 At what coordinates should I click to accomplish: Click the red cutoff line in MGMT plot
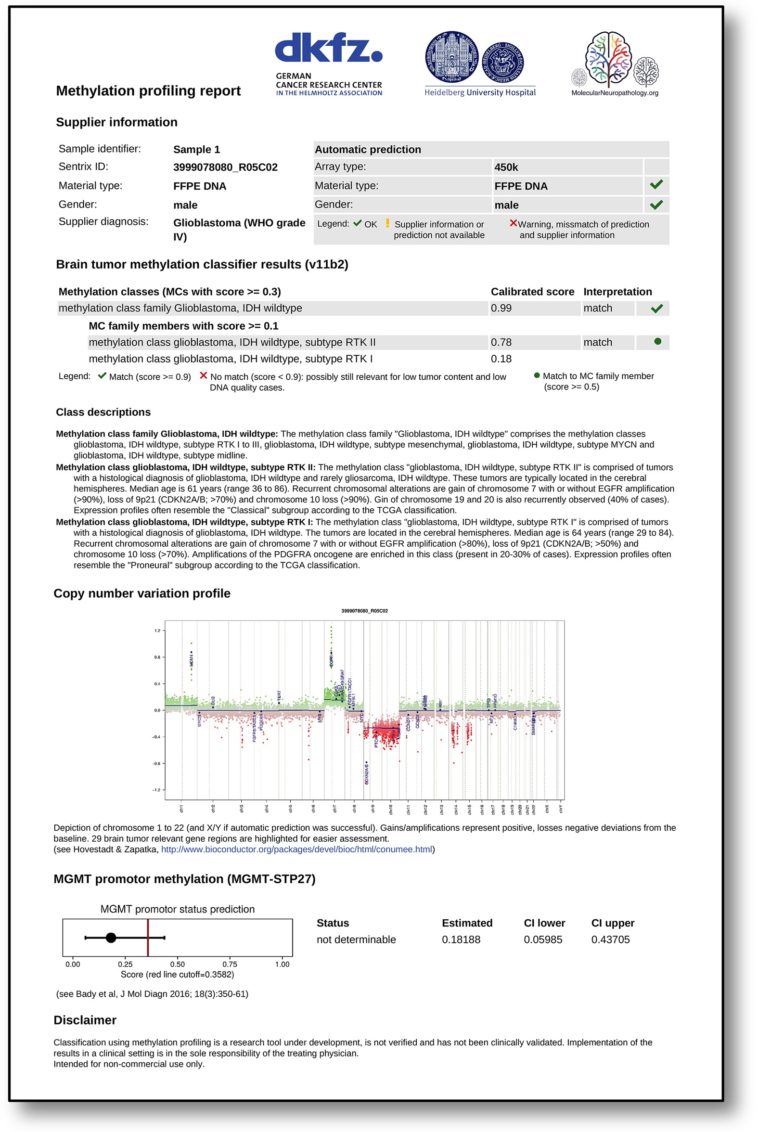pos(148,938)
